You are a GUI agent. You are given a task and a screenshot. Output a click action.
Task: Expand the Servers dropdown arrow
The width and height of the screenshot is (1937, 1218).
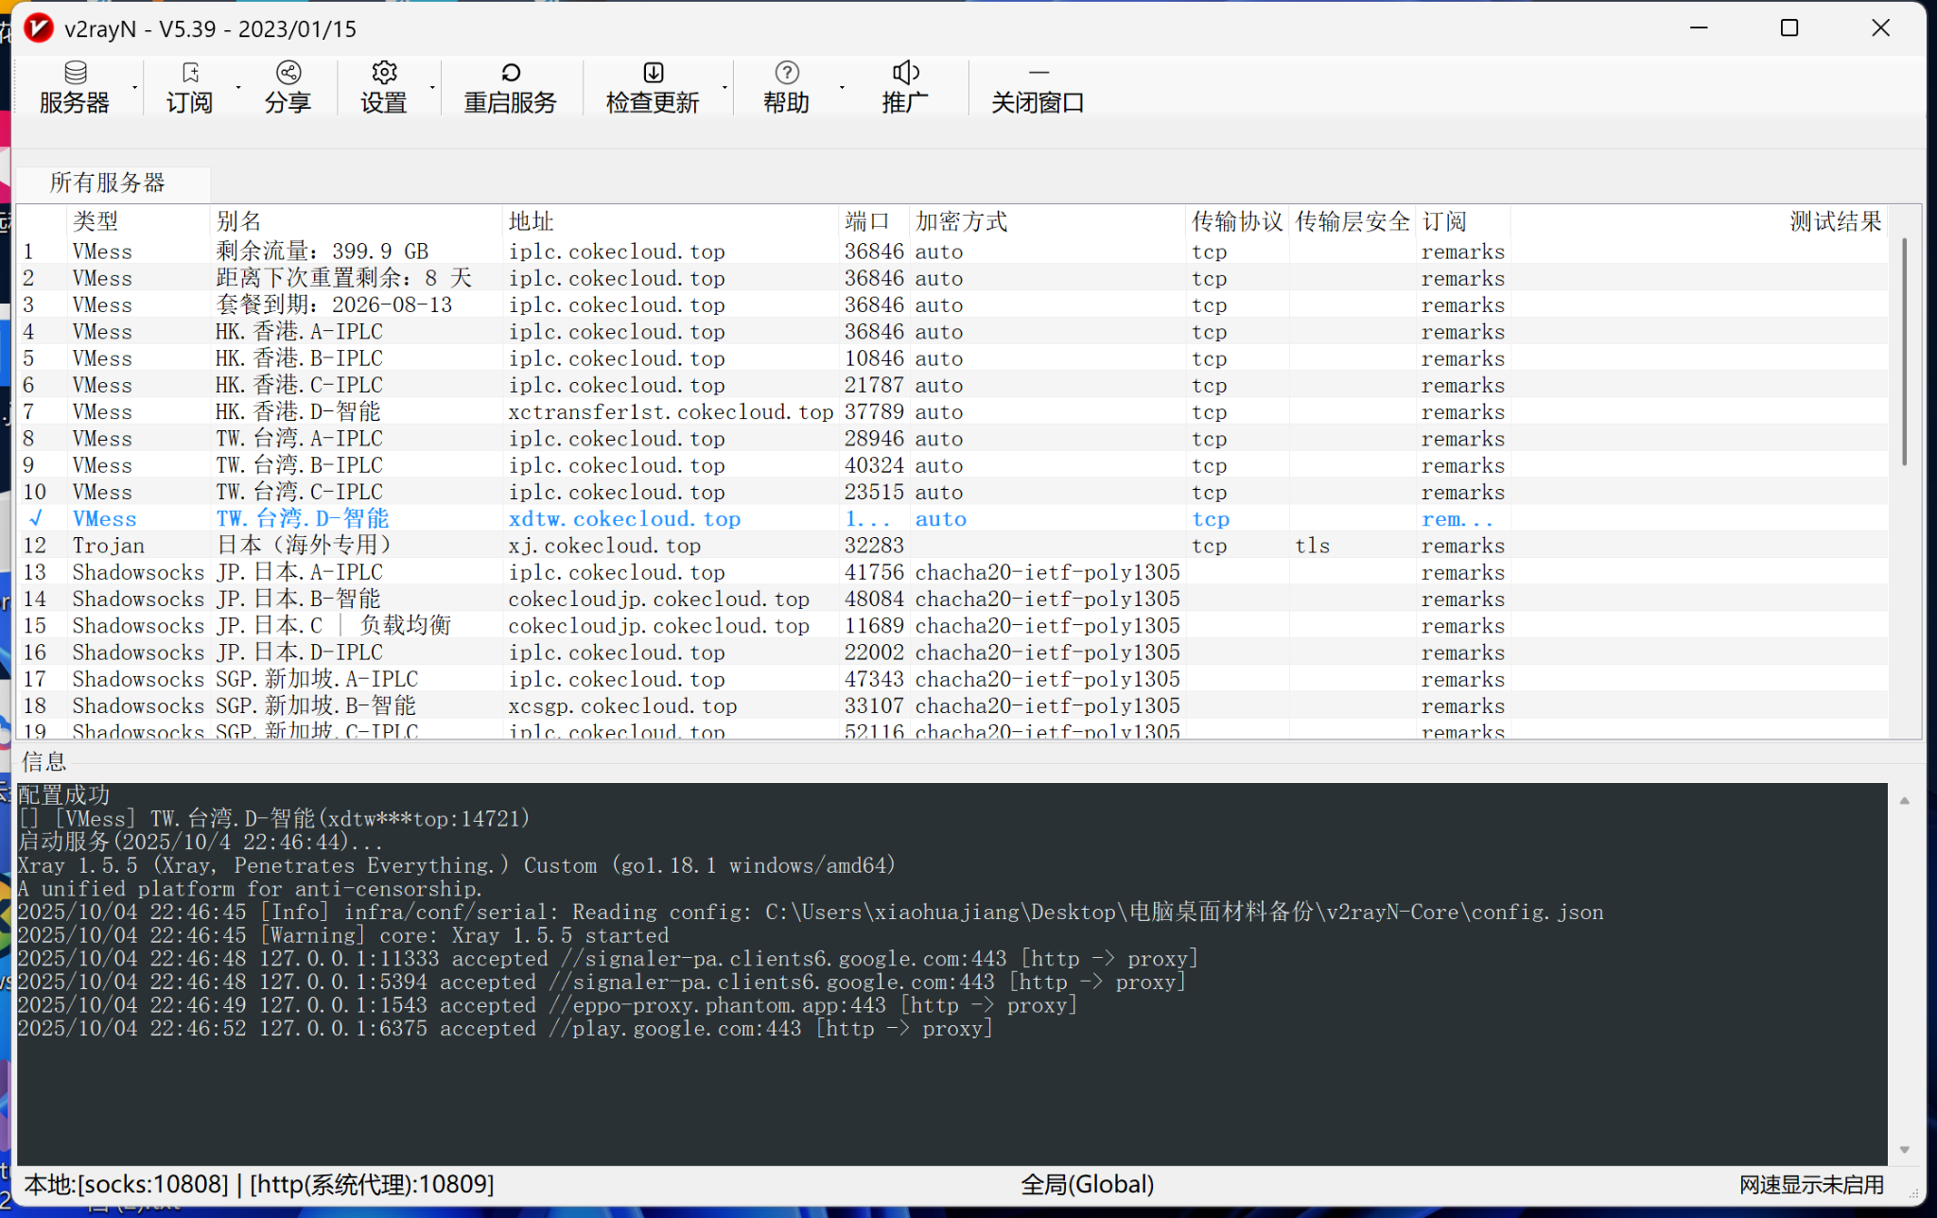click(135, 88)
